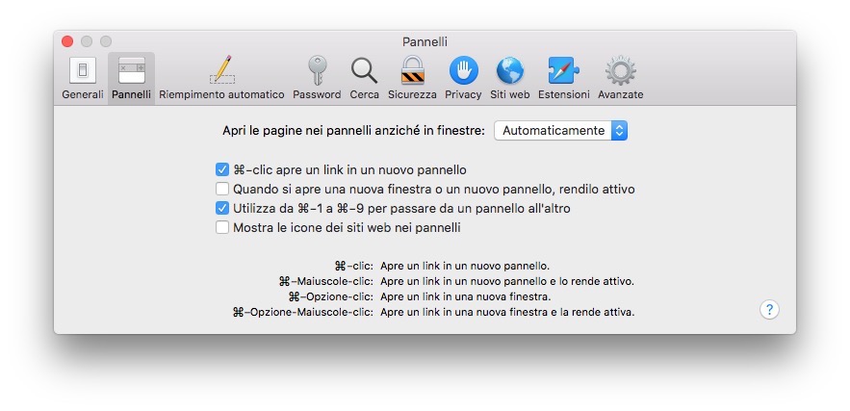Click the '⌘–Maiuscole-clic:' shortcut label

pyautogui.click(x=325, y=281)
